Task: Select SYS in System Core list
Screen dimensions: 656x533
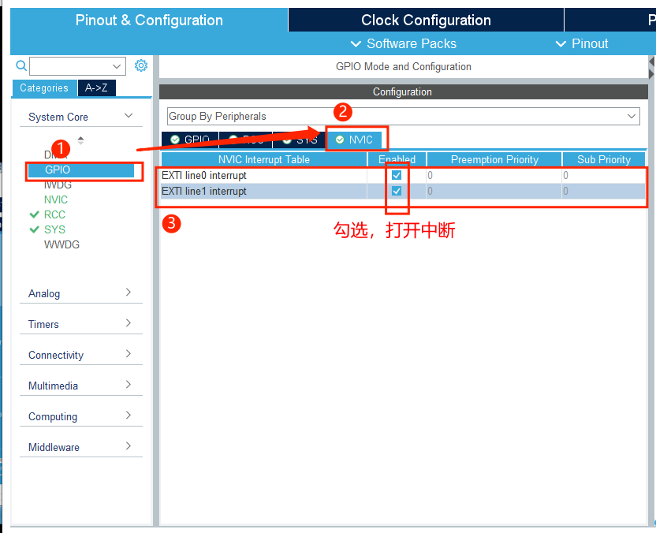Action: pos(54,229)
